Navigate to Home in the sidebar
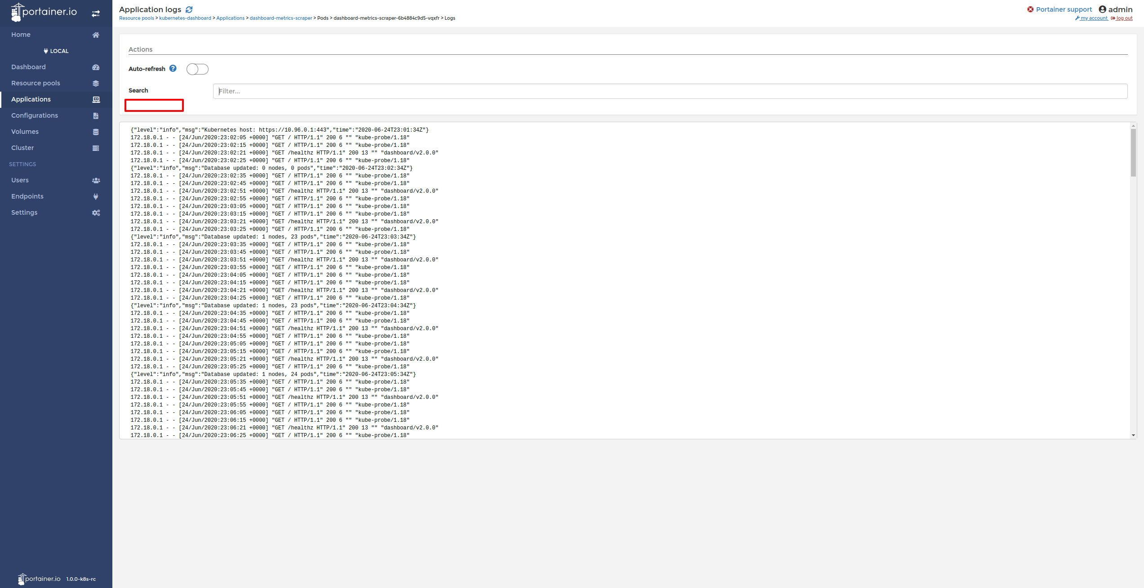 (x=21, y=35)
